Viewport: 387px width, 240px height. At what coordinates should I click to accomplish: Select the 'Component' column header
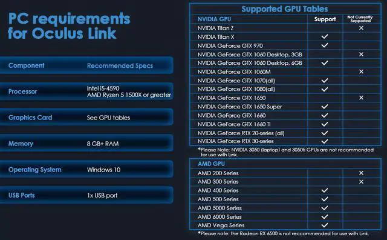pos(27,65)
